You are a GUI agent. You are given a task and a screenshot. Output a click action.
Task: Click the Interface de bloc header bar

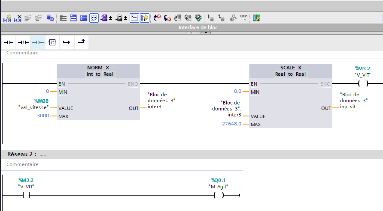pyautogui.click(x=198, y=27)
